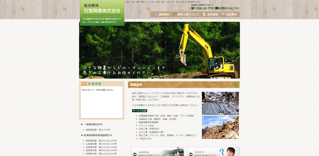
Task: Click the pencil note icon beside 採用情報
Action: click(x=204, y=14)
